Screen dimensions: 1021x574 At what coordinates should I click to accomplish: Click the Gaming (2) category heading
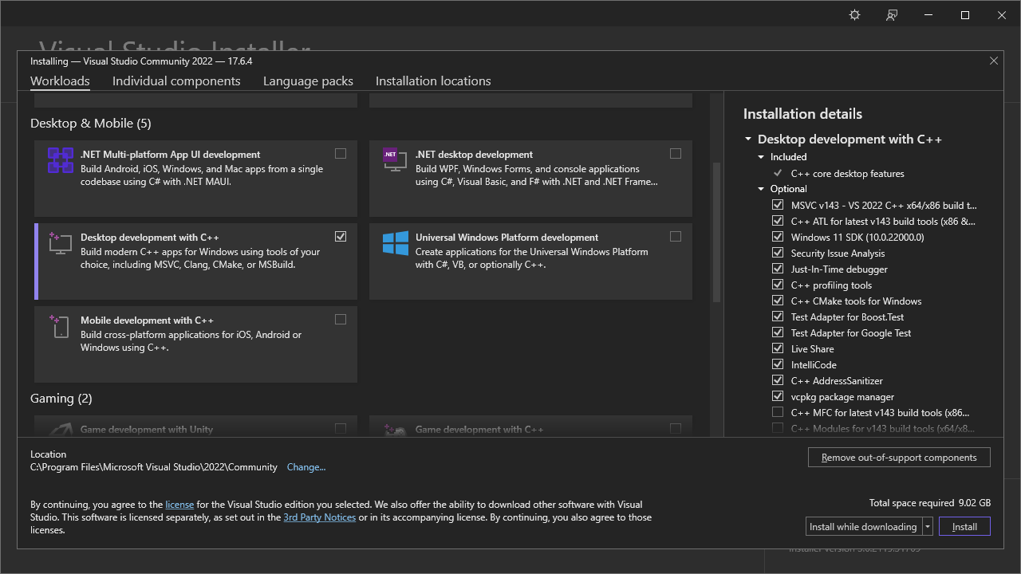click(61, 399)
